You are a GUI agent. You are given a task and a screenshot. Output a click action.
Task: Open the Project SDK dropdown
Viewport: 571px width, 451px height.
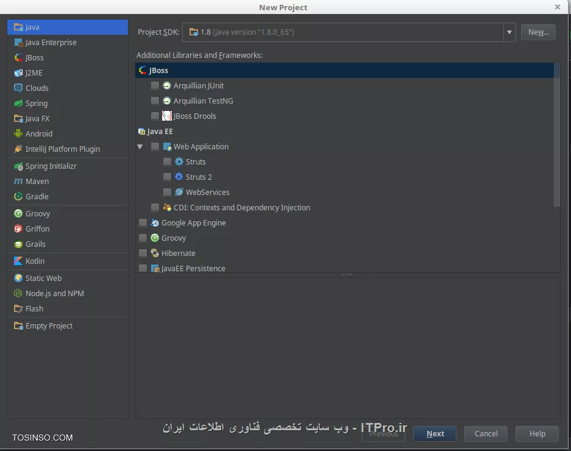click(509, 32)
